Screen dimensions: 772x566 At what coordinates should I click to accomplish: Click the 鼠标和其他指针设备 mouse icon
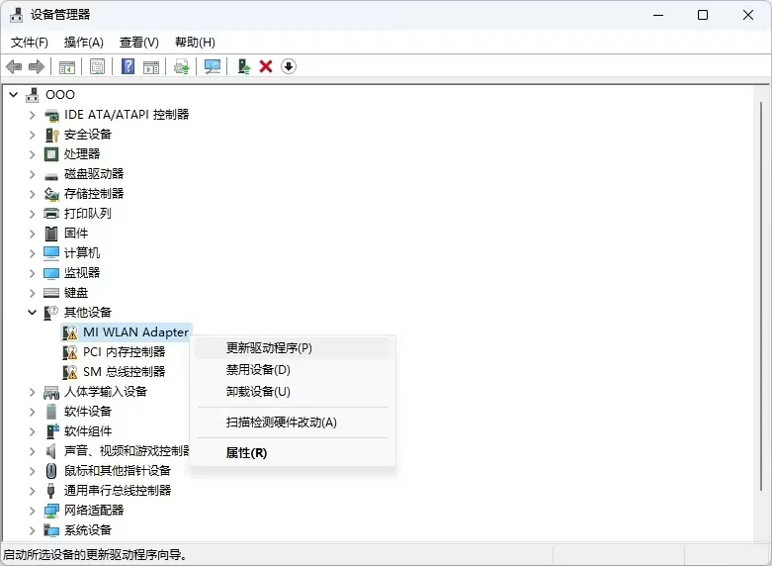51,471
